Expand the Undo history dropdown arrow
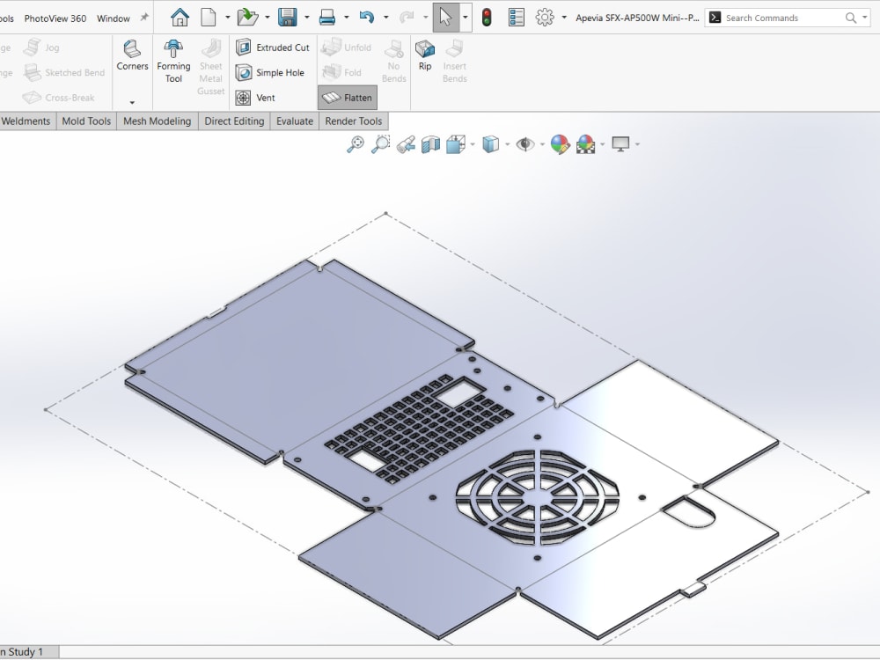The width and height of the screenshot is (880, 660). coord(386,18)
